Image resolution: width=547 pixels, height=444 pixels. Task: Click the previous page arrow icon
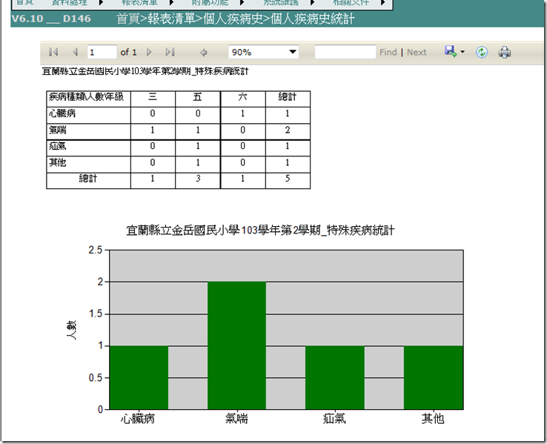[x=75, y=53]
